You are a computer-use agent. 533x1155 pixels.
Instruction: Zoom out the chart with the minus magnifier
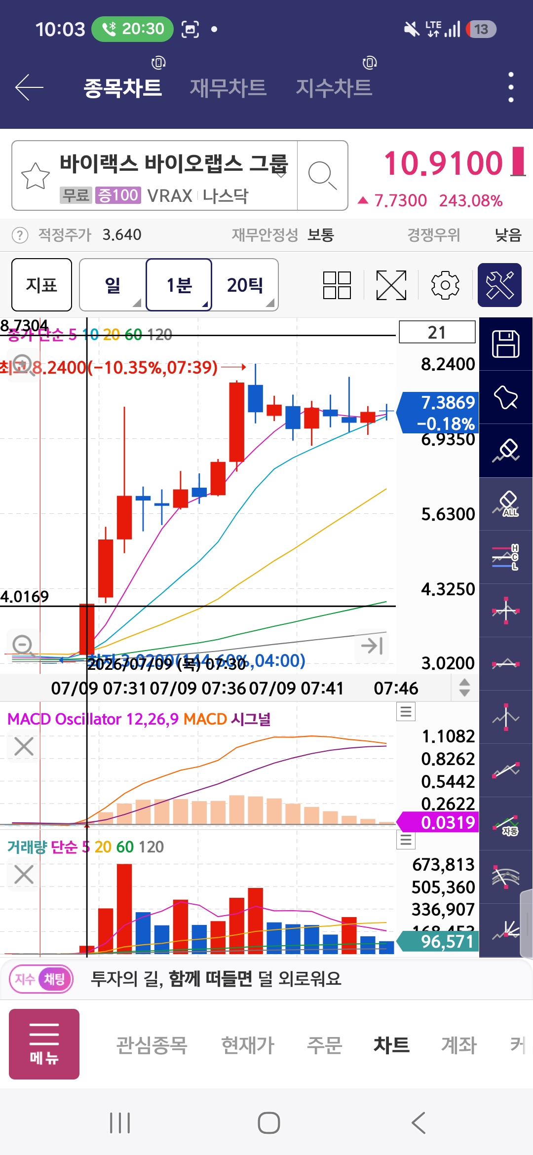point(23,645)
